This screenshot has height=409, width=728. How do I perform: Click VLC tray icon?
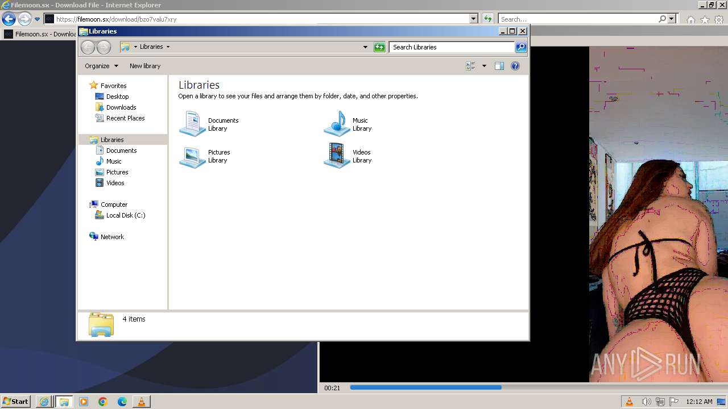click(x=630, y=402)
